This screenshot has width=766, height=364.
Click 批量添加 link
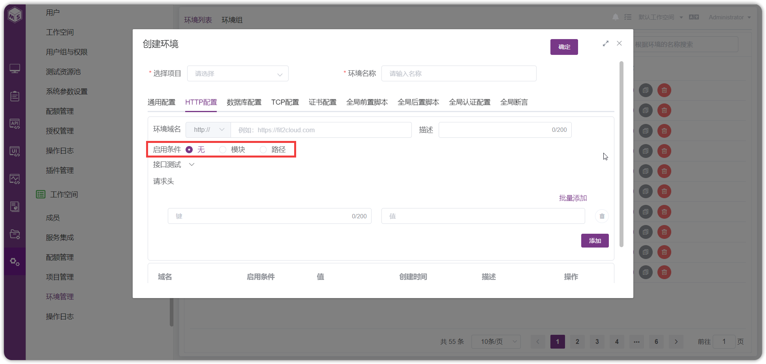click(573, 198)
